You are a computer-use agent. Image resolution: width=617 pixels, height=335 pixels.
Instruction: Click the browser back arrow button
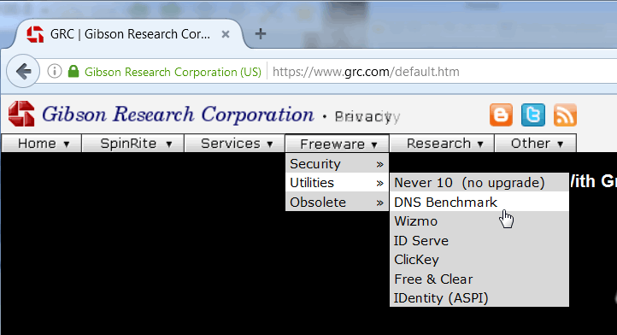tap(23, 71)
